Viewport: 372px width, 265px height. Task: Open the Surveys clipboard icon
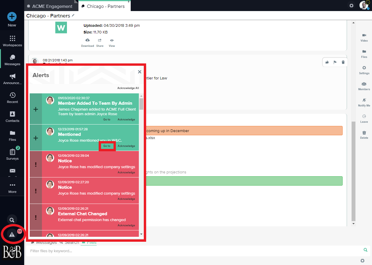click(12, 152)
